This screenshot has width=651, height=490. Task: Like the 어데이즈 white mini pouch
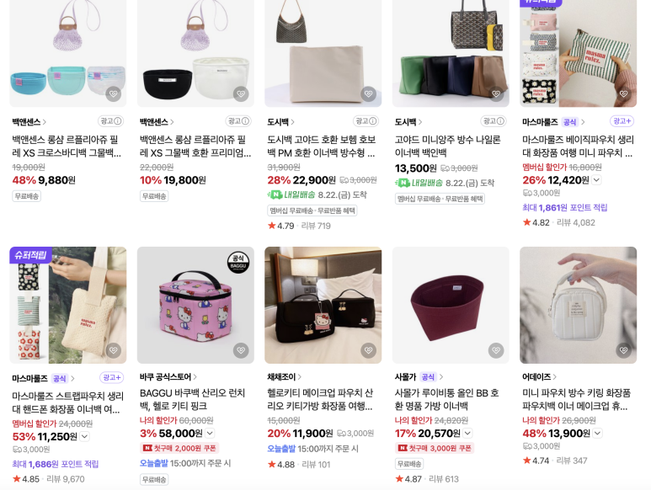pos(623,350)
